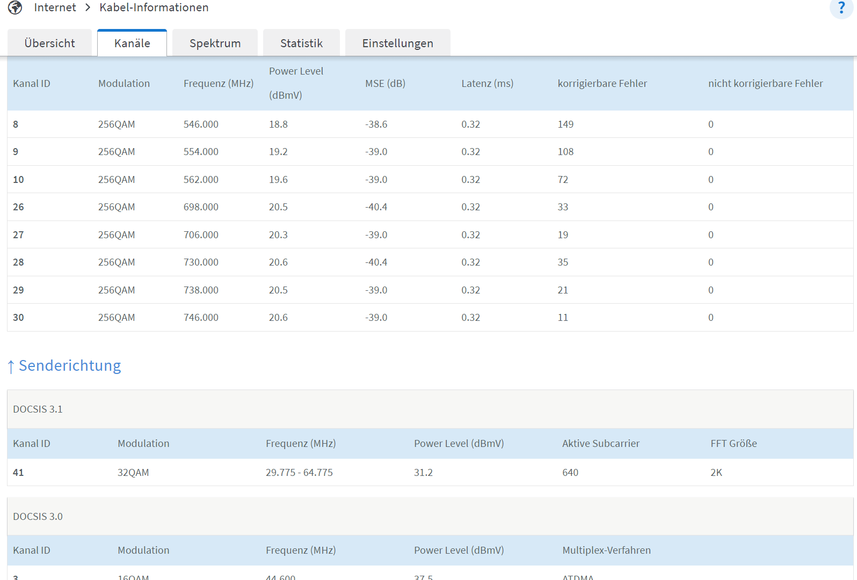Click FFT Größe value 2K
The height and width of the screenshot is (580, 857).
[716, 472]
